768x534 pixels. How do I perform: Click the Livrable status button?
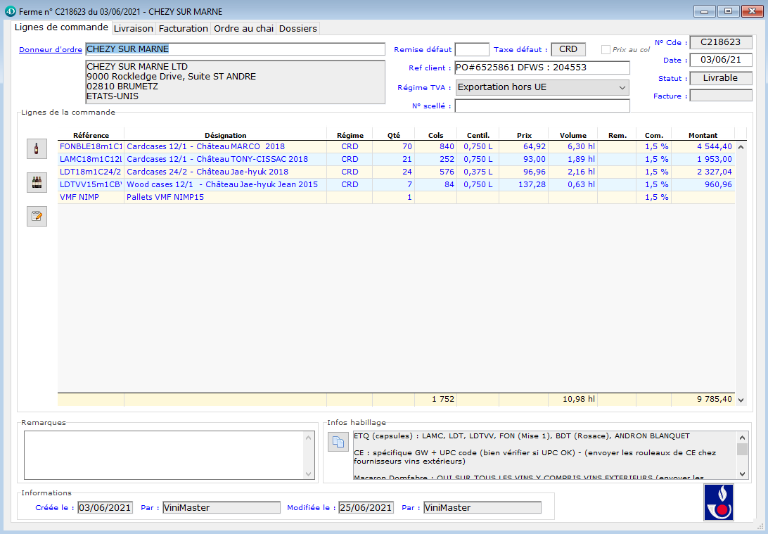[720, 78]
